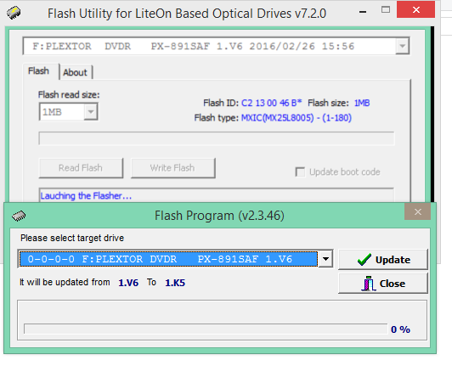The width and height of the screenshot is (452, 377).
Task: Enable the Update boot code checkbox
Action: pos(300,172)
